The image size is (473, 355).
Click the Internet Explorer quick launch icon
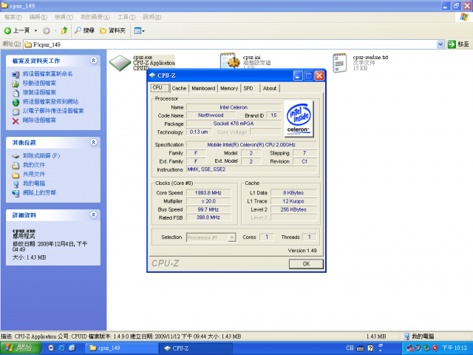[62, 348]
